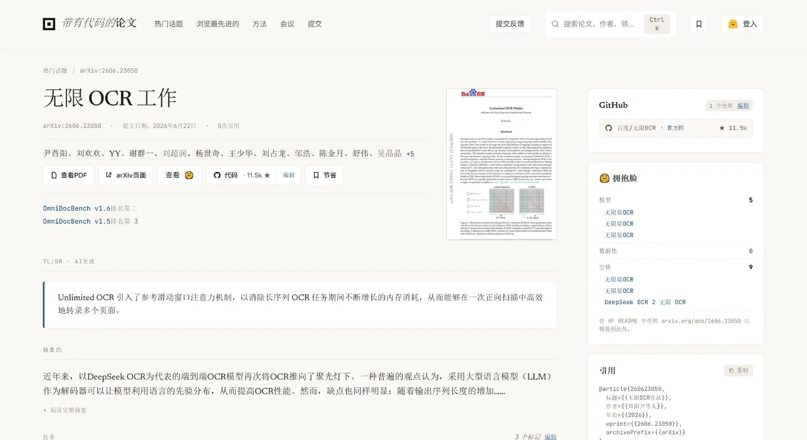Open the 百度/无限OCR 官方的 repository row
The width and height of the screenshot is (807, 440).
click(676, 128)
